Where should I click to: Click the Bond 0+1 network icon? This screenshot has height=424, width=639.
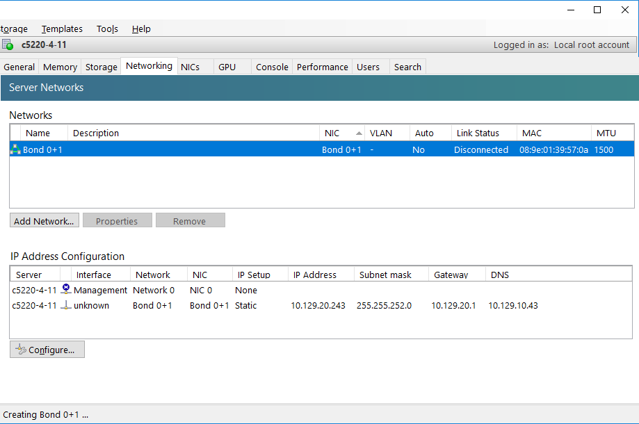[15, 149]
